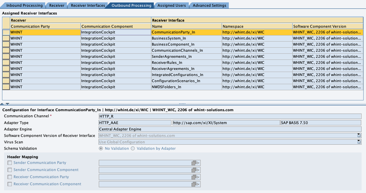Click row selector for NWDSFolders_In row
Image resolution: width=366 pixels, height=193 pixels.
pyautogui.click(x=6, y=87)
